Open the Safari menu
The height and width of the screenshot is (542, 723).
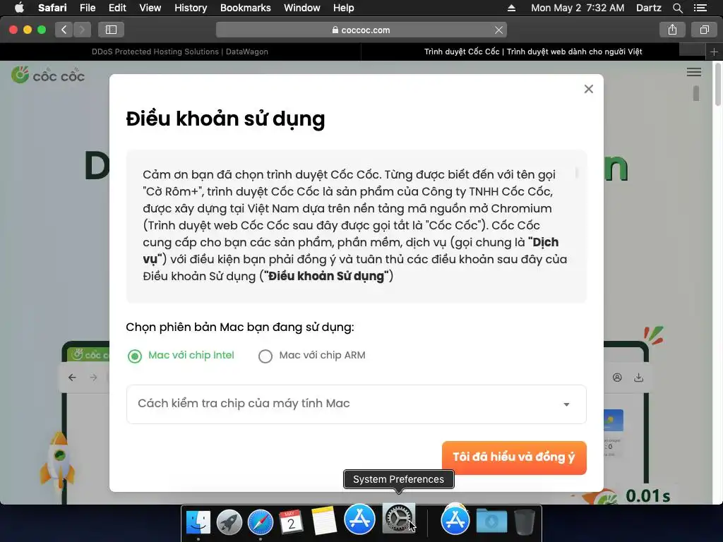tap(52, 8)
